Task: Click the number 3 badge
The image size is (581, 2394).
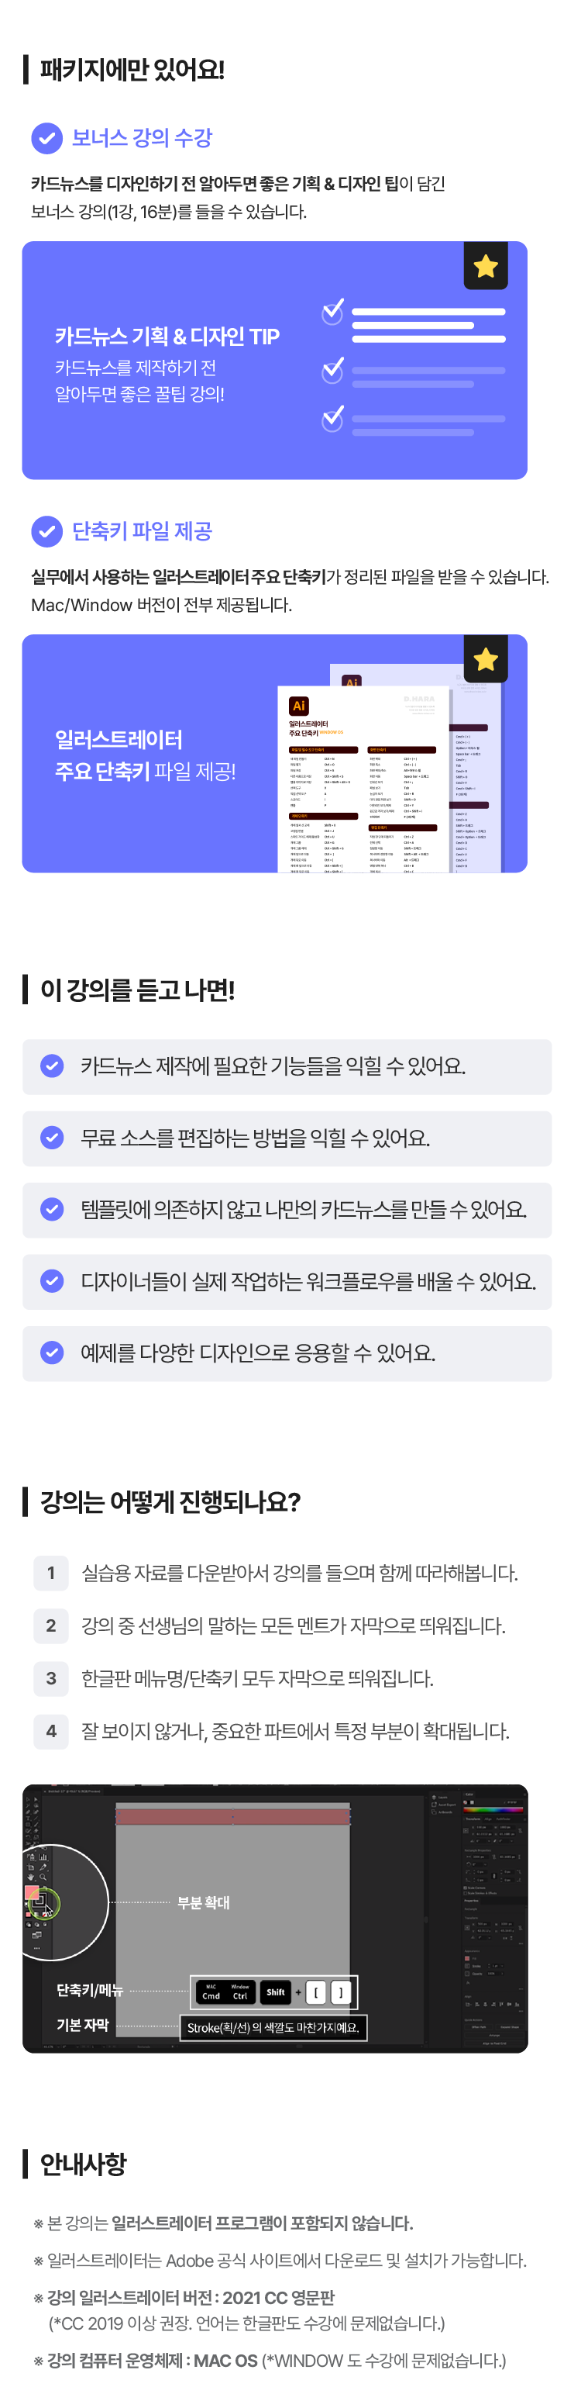Action: (51, 1678)
